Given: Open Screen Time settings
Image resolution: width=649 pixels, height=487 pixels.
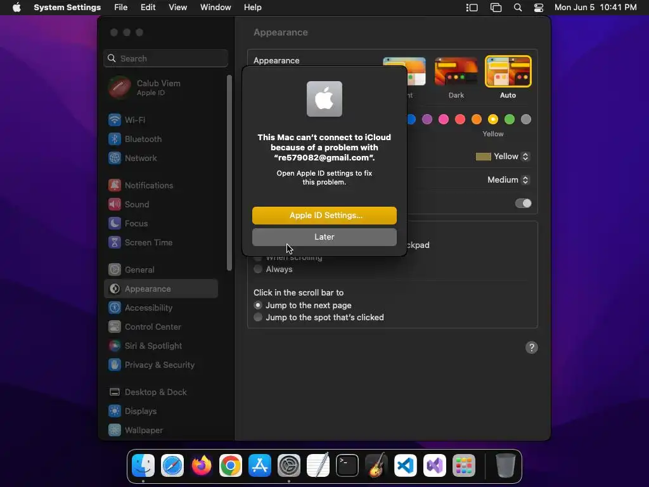Looking at the screenshot, I should tap(161, 243).
